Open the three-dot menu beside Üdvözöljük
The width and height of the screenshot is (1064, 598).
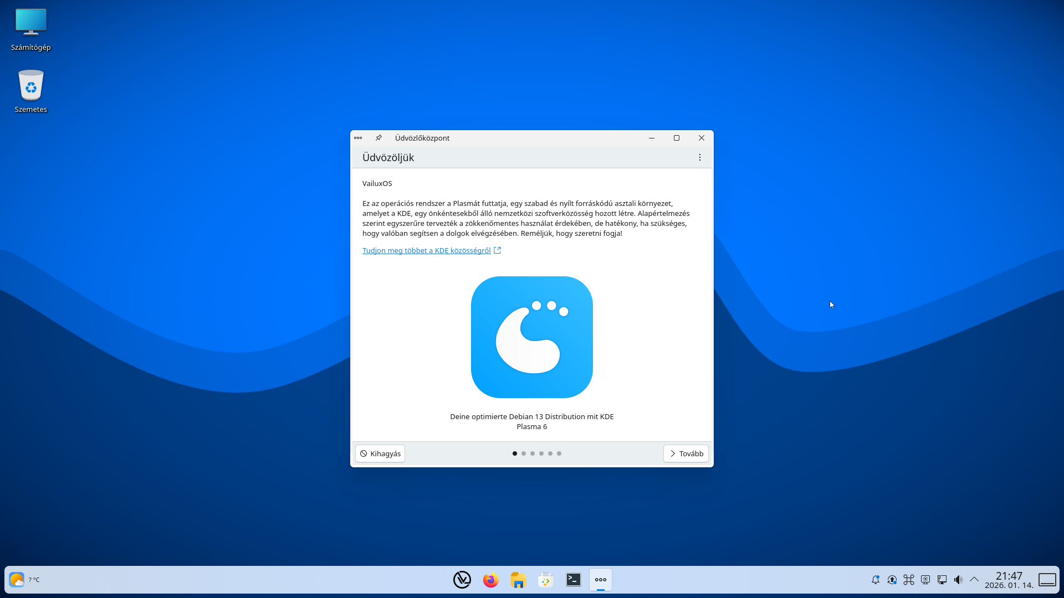pyautogui.click(x=700, y=158)
